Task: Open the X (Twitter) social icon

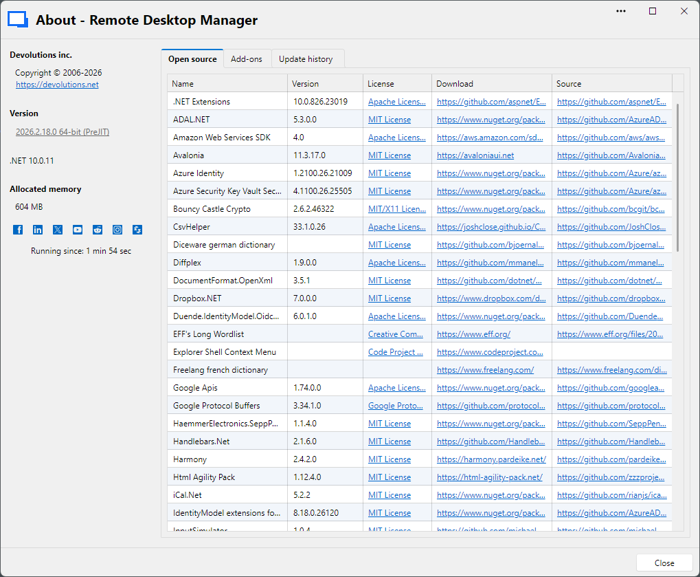Action: click(58, 230)
